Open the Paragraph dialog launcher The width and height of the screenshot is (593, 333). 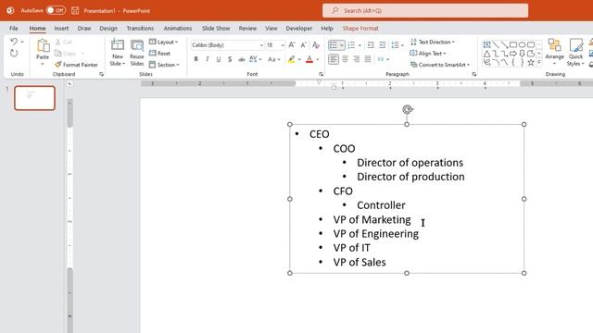(473, 74)
